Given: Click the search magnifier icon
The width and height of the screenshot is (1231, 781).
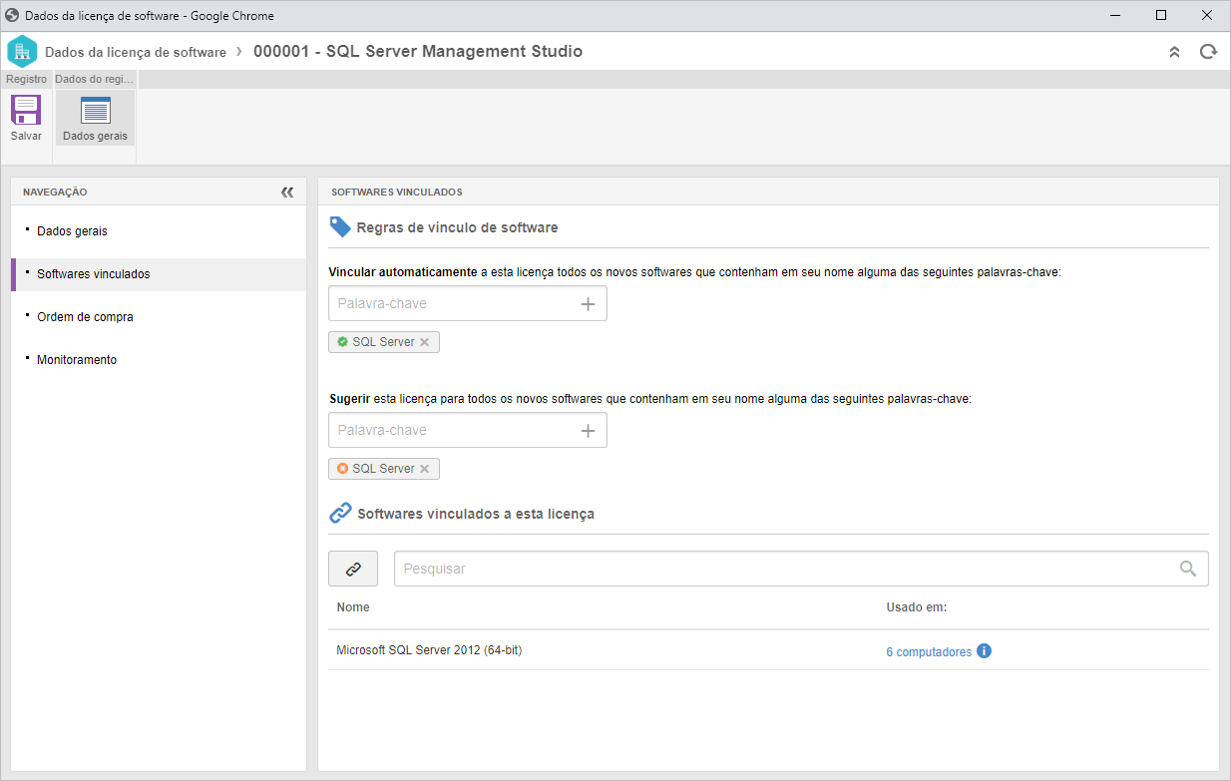Looking at the screenshot, I should 1188,569.
